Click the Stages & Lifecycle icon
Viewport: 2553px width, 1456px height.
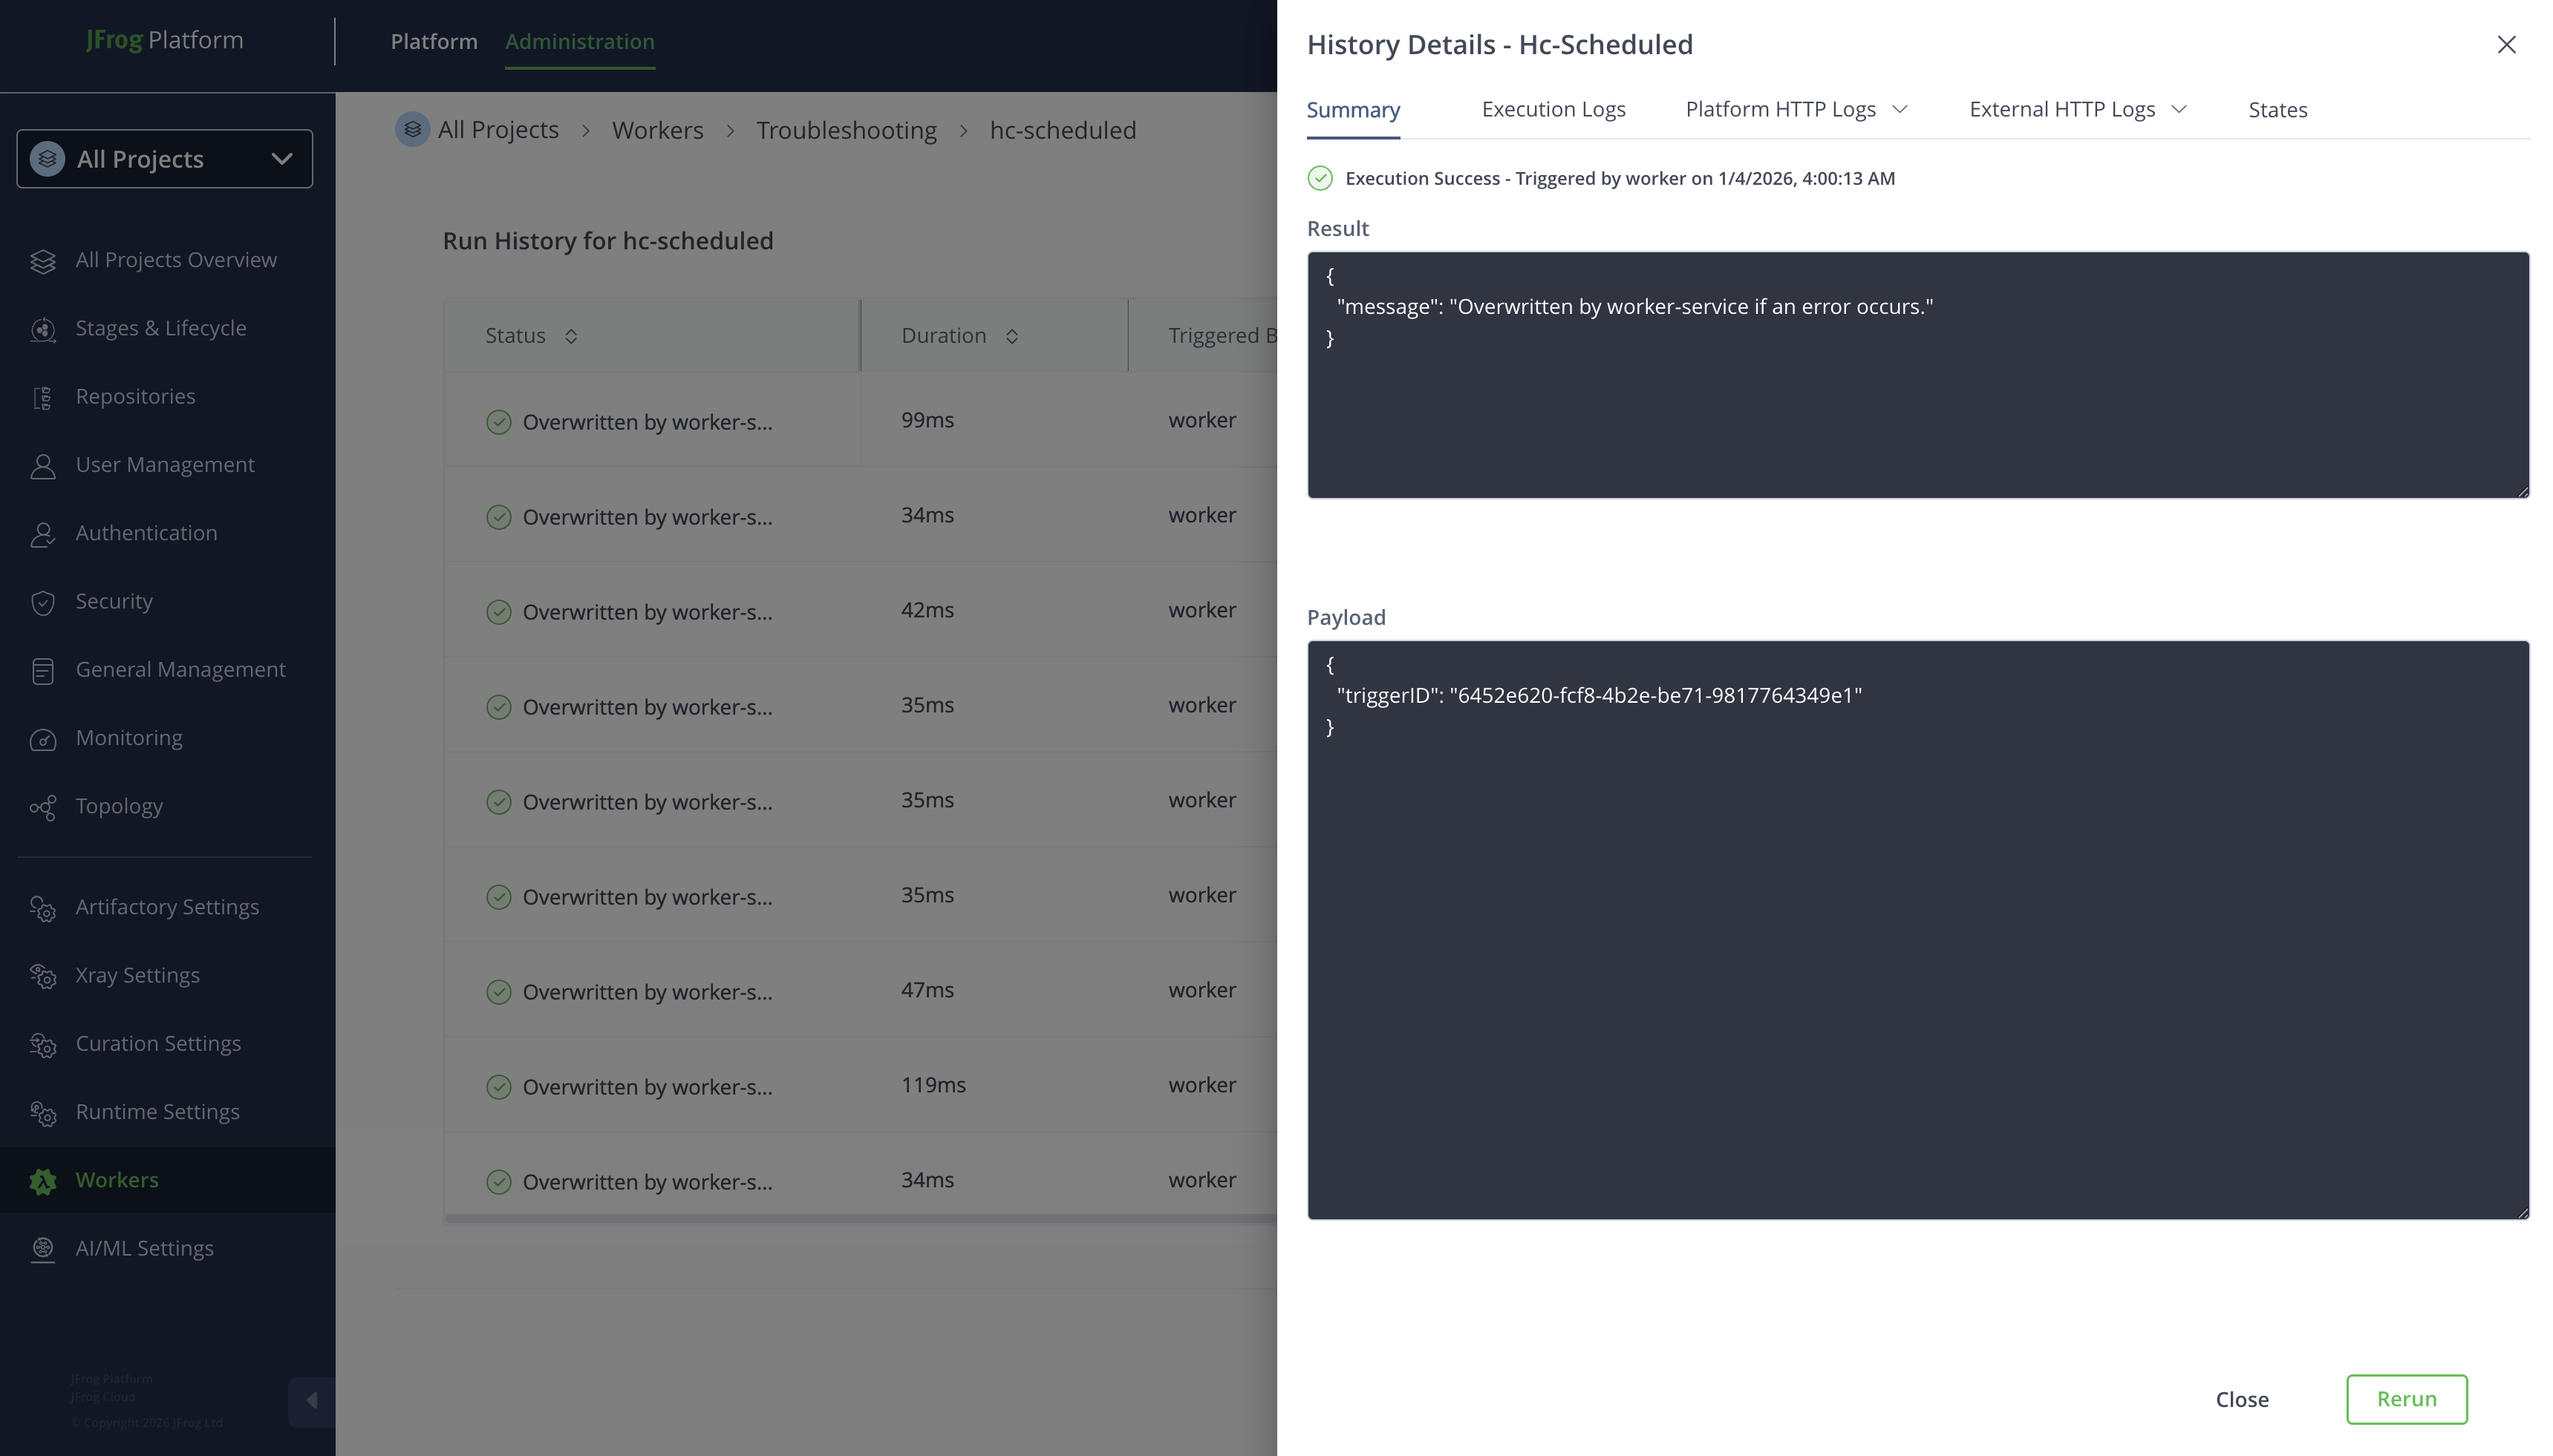pyautogui.click(x=42, y=329)
